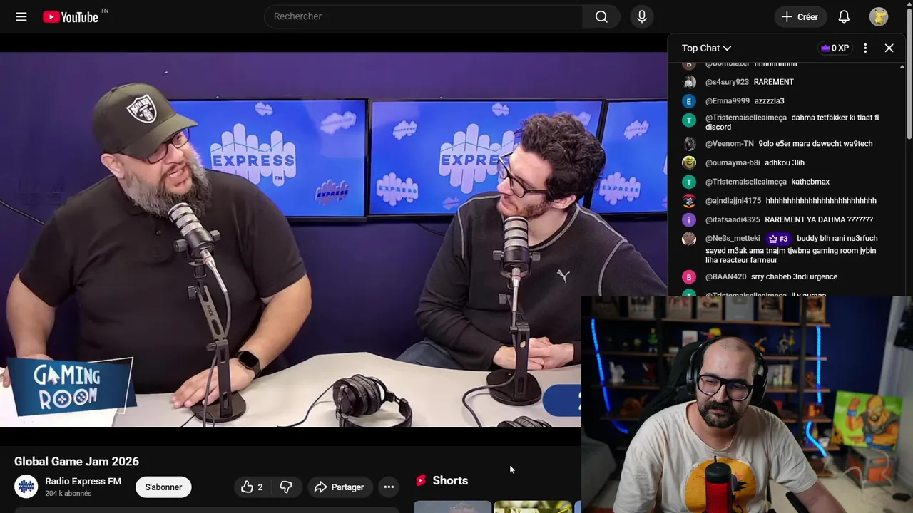
Task: Click the 204 k abonnés subscriber count
Action: 68,494
